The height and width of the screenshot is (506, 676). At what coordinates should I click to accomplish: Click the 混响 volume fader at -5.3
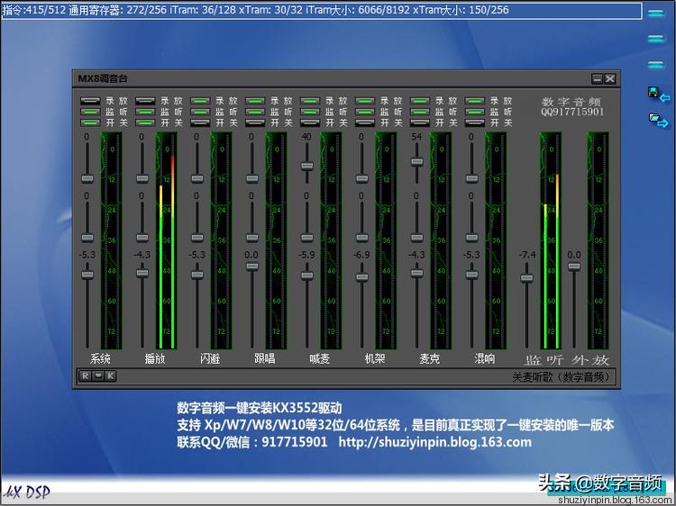click(471, 275)
